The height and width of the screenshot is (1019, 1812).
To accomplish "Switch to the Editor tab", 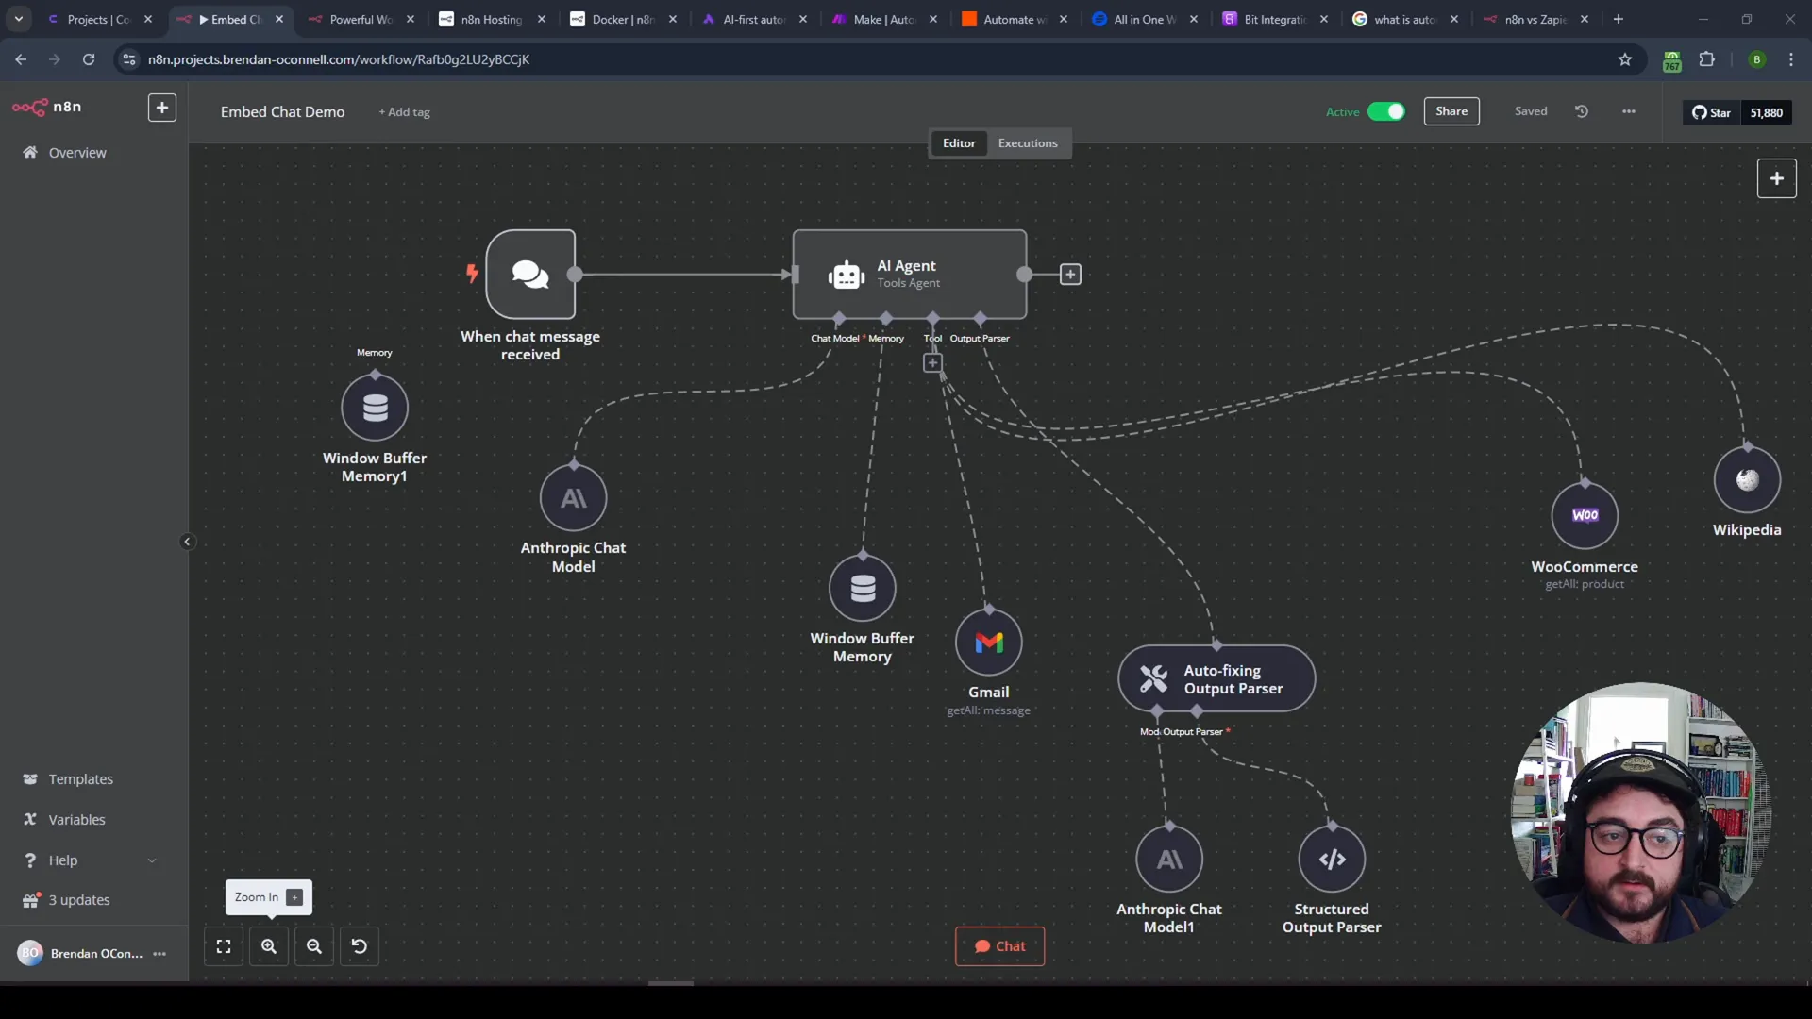I will pyautogui.click(x=960, y=142).
